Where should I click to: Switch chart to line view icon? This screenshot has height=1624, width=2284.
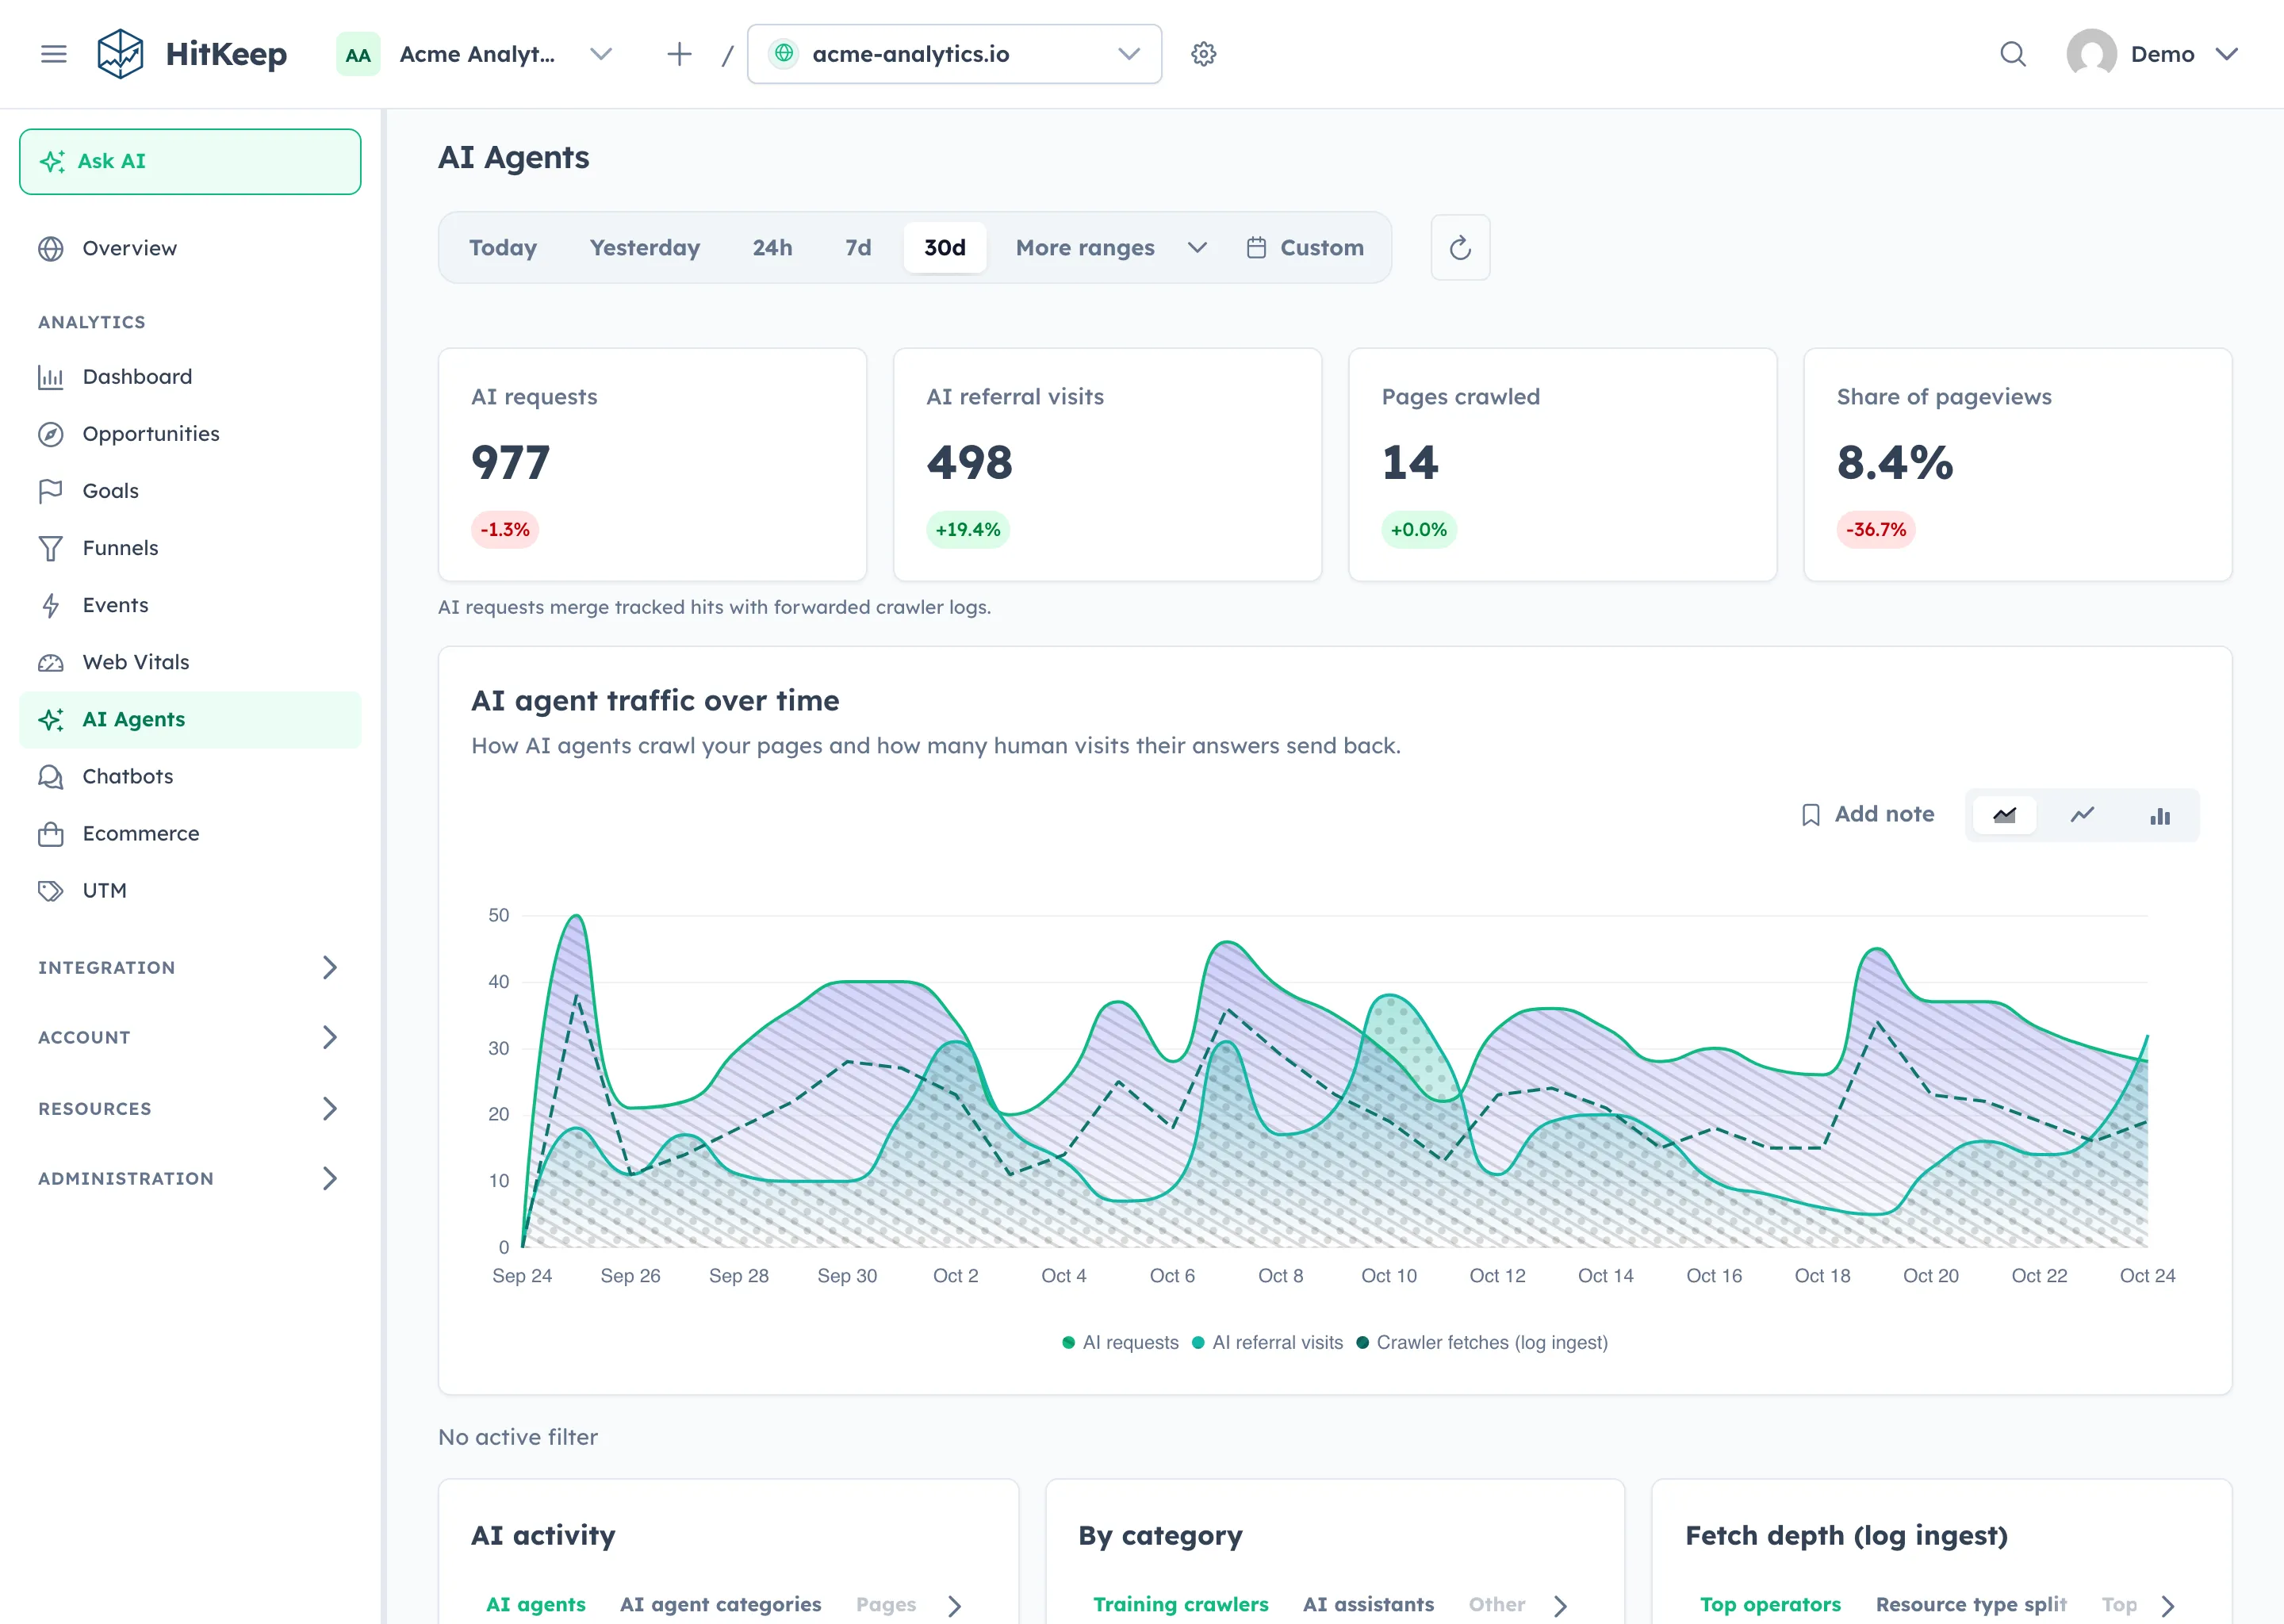click(2082, 815)
